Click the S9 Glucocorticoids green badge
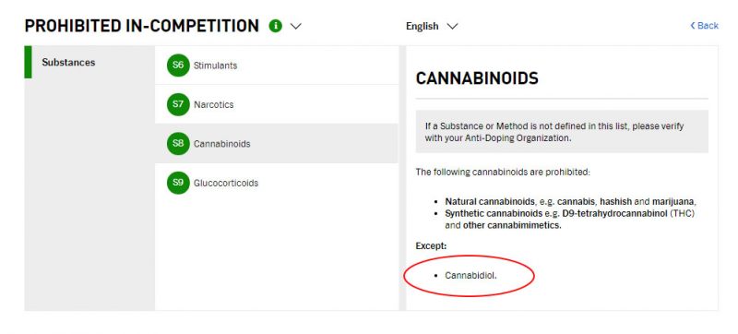The height and width of the screenshot is (334, 738). [178, 183]
